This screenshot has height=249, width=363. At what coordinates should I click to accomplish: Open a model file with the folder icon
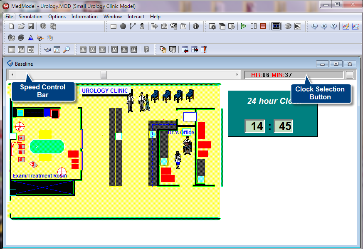(x=21, y=26)
